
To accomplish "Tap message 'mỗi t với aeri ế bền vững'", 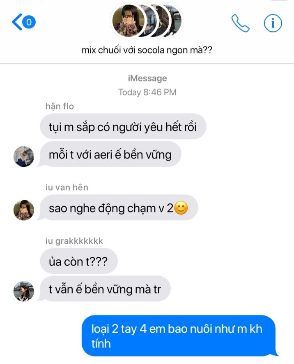I will coord(109,154).
